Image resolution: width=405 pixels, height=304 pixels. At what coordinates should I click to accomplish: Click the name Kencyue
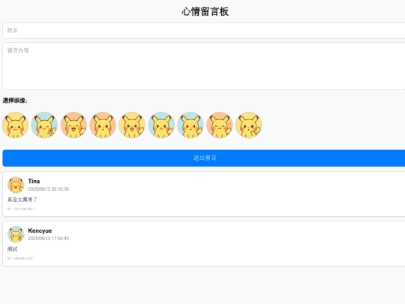(40, 230)
